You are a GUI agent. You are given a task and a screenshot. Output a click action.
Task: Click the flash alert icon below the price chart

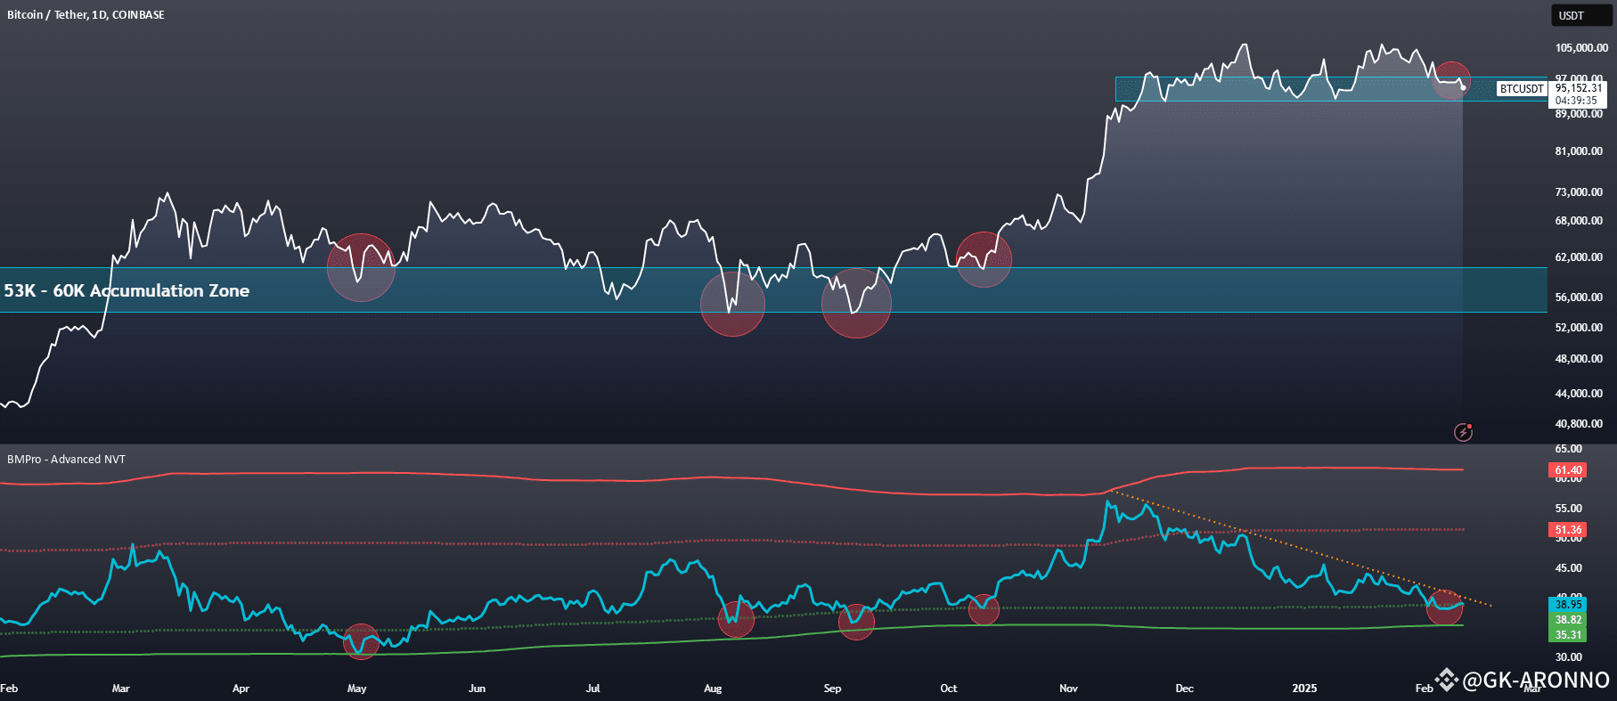[1463, 432]
